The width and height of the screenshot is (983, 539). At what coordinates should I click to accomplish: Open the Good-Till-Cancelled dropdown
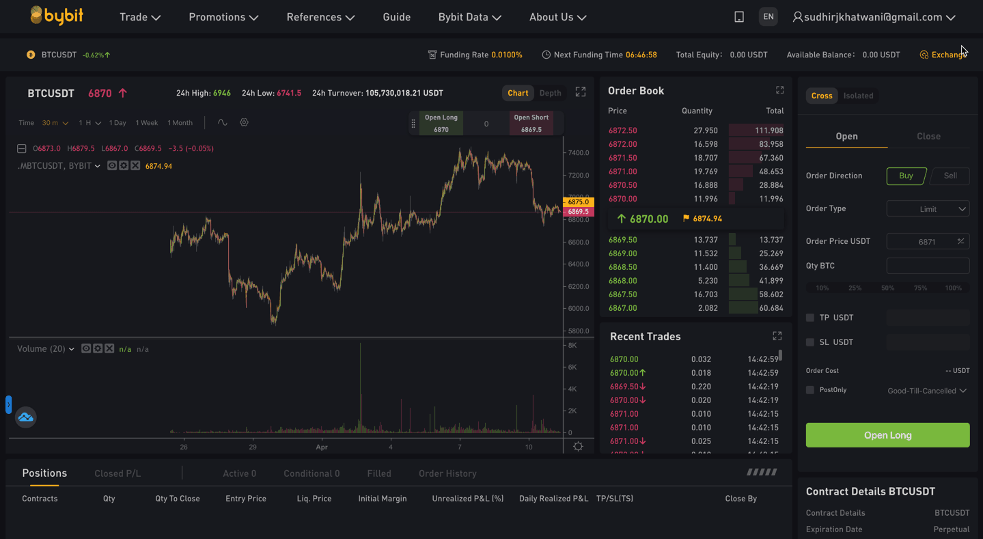point(927,391)
